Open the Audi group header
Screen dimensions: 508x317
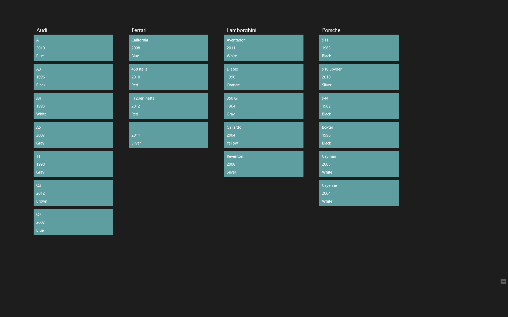pos(42,30)
